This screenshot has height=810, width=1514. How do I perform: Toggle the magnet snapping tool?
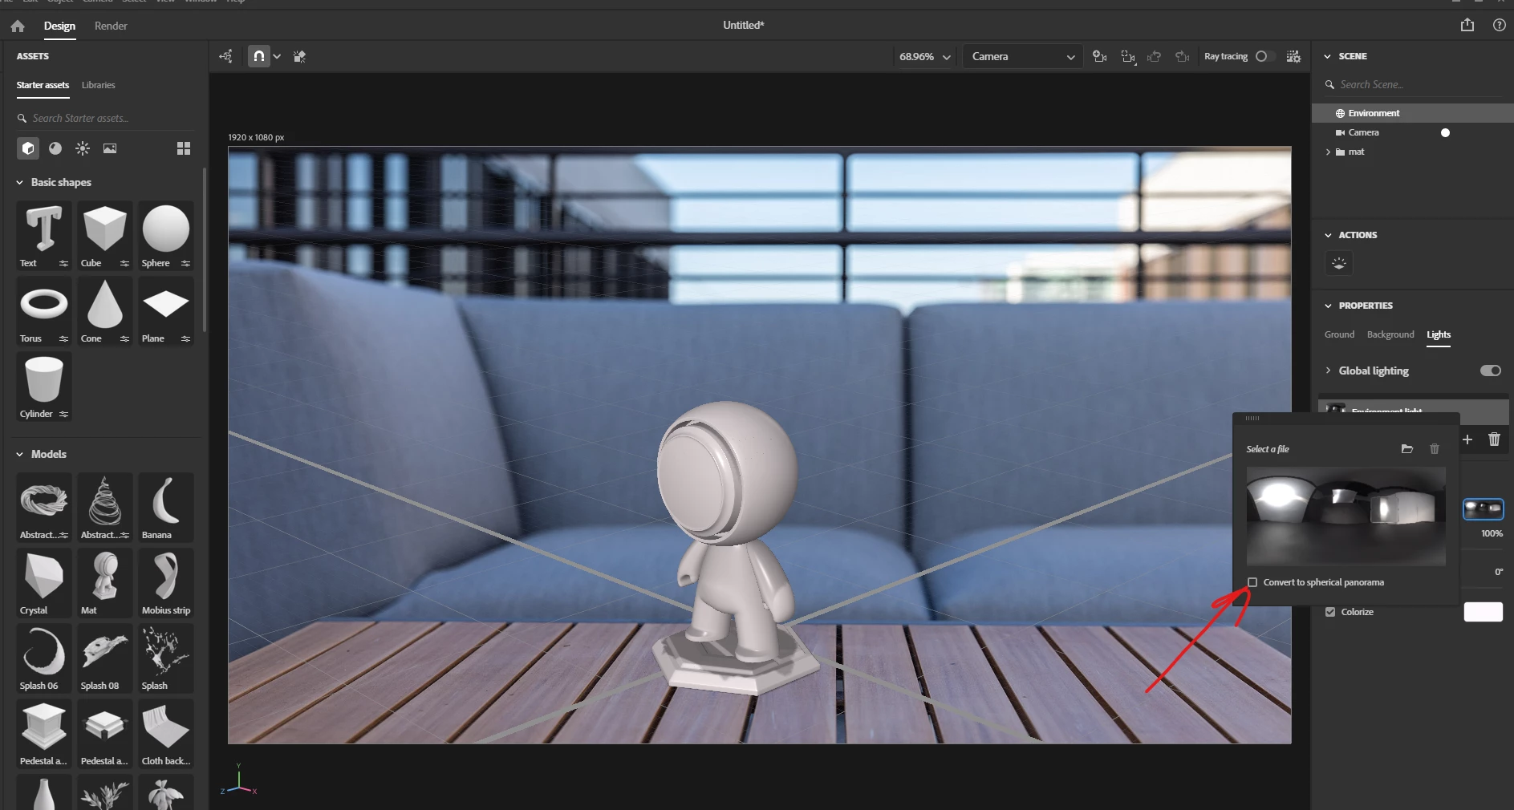[x=258, y=56]
